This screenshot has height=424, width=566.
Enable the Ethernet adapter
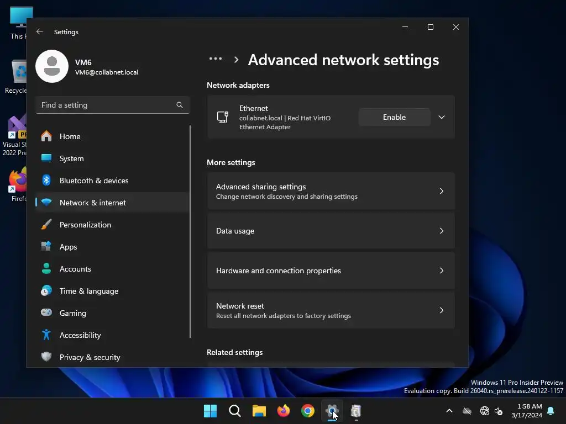394,117
